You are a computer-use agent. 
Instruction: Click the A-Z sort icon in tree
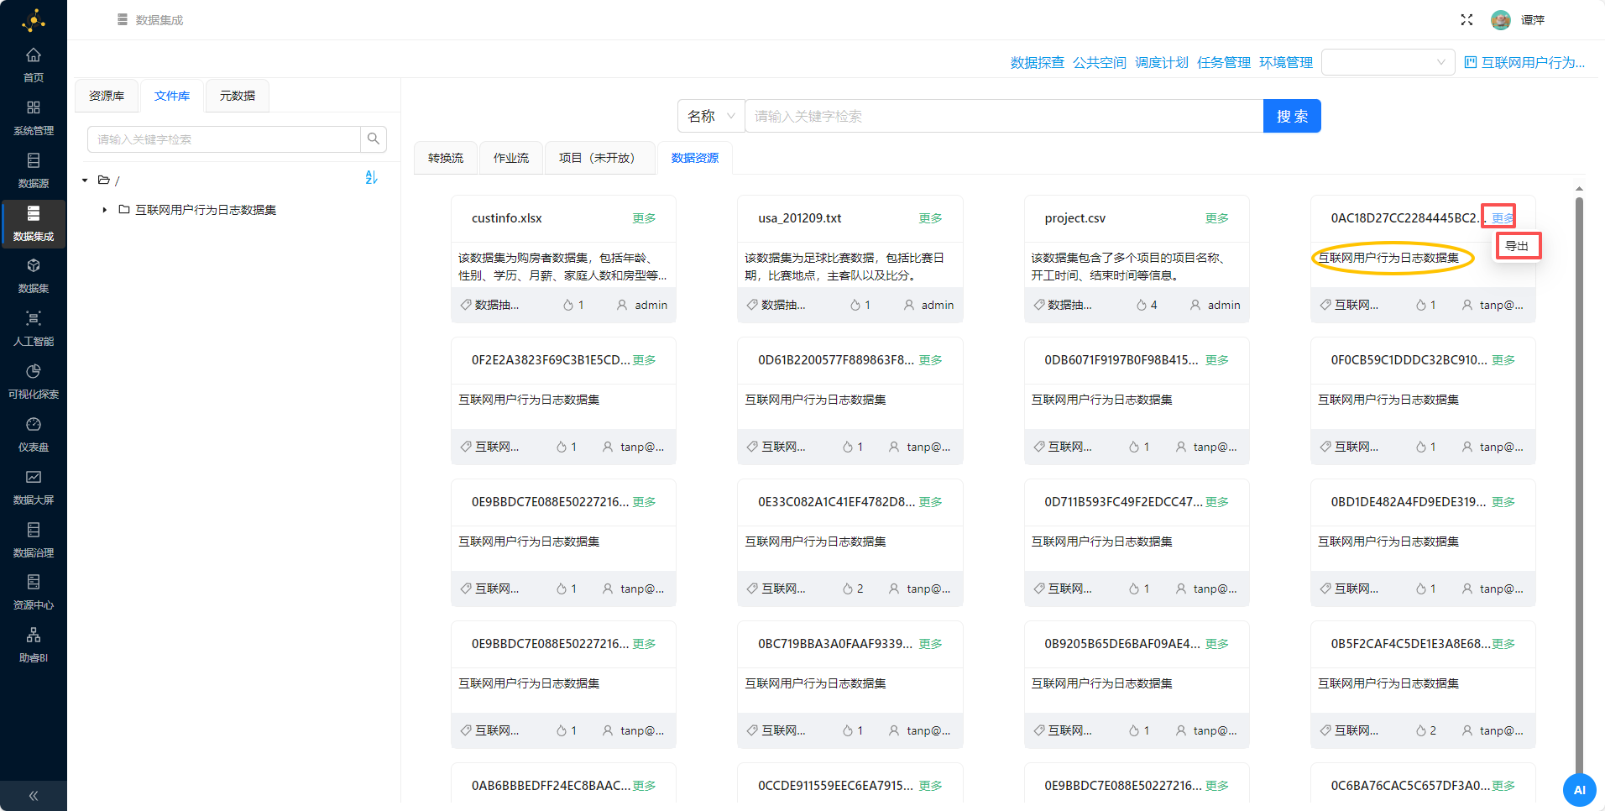pos(371,177)
